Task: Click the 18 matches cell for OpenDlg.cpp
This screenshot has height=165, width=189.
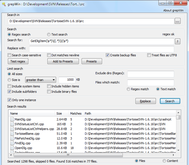Action: (x=72, y=148)
